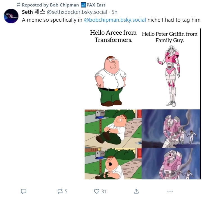Click the reply speech bubble icon
206x198 pixels.
[x=24, y=191]
